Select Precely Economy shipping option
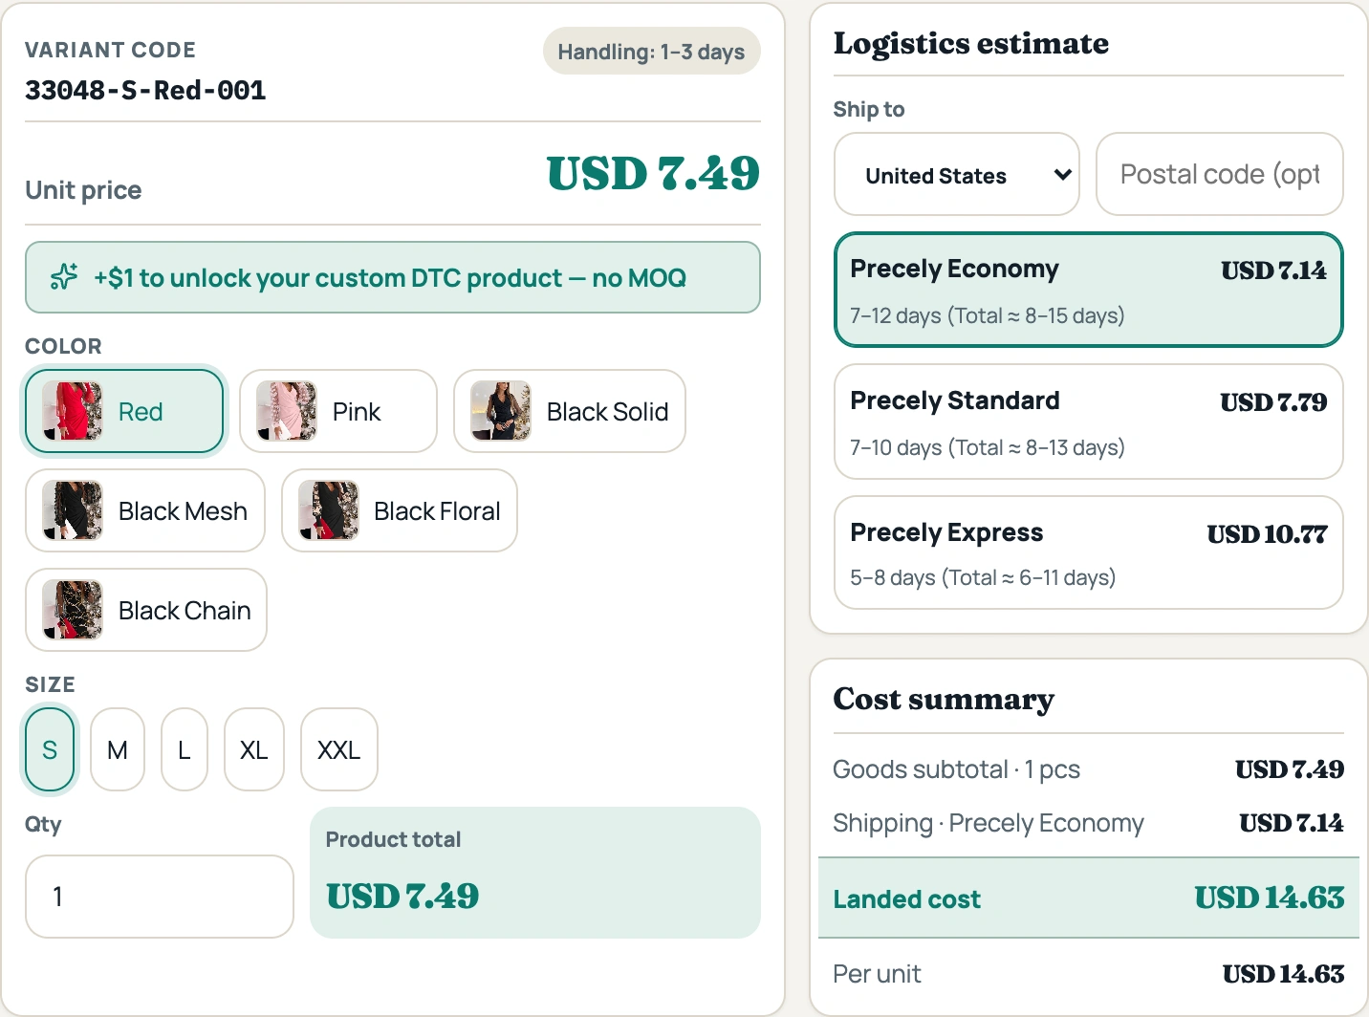Viewport: 1369px width, 1017px height. pyautogui.click(x=1089, y=290)
